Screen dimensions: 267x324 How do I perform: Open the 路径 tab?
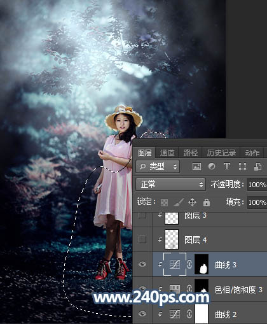click(191, 153)
